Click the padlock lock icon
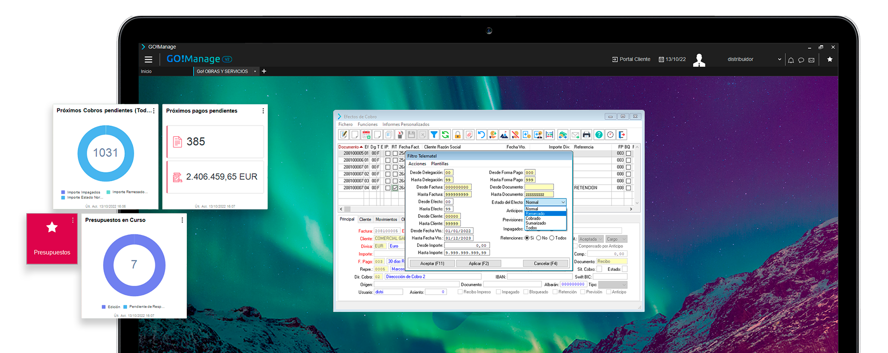The image size is (888, 353). coord(457,135)
